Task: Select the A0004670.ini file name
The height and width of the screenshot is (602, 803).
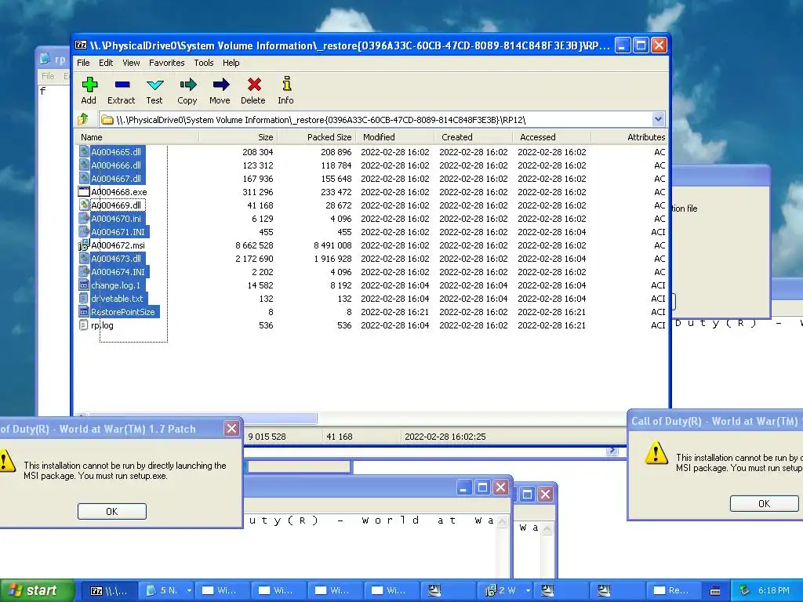Action: (x=116, y=219)
